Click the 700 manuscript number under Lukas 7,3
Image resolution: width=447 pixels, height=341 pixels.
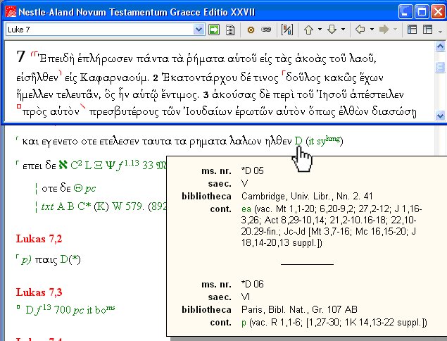[x=62, y=310]
